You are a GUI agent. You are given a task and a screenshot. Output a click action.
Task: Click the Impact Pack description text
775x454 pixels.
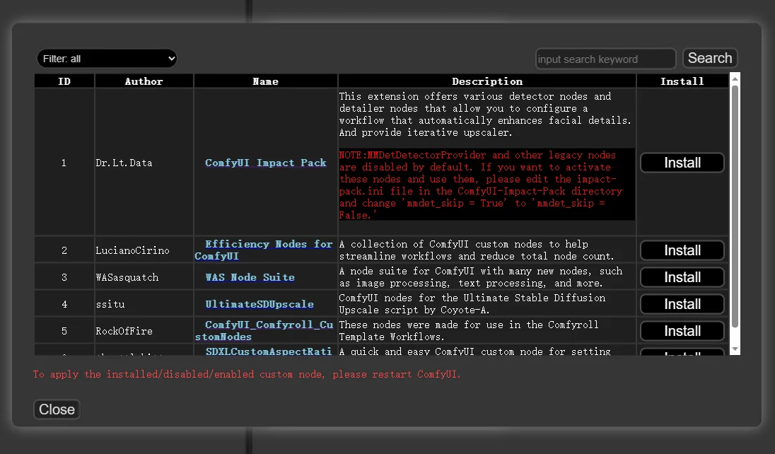[x=485, y=115]
